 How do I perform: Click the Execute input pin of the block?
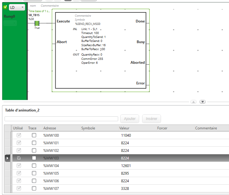63,21
